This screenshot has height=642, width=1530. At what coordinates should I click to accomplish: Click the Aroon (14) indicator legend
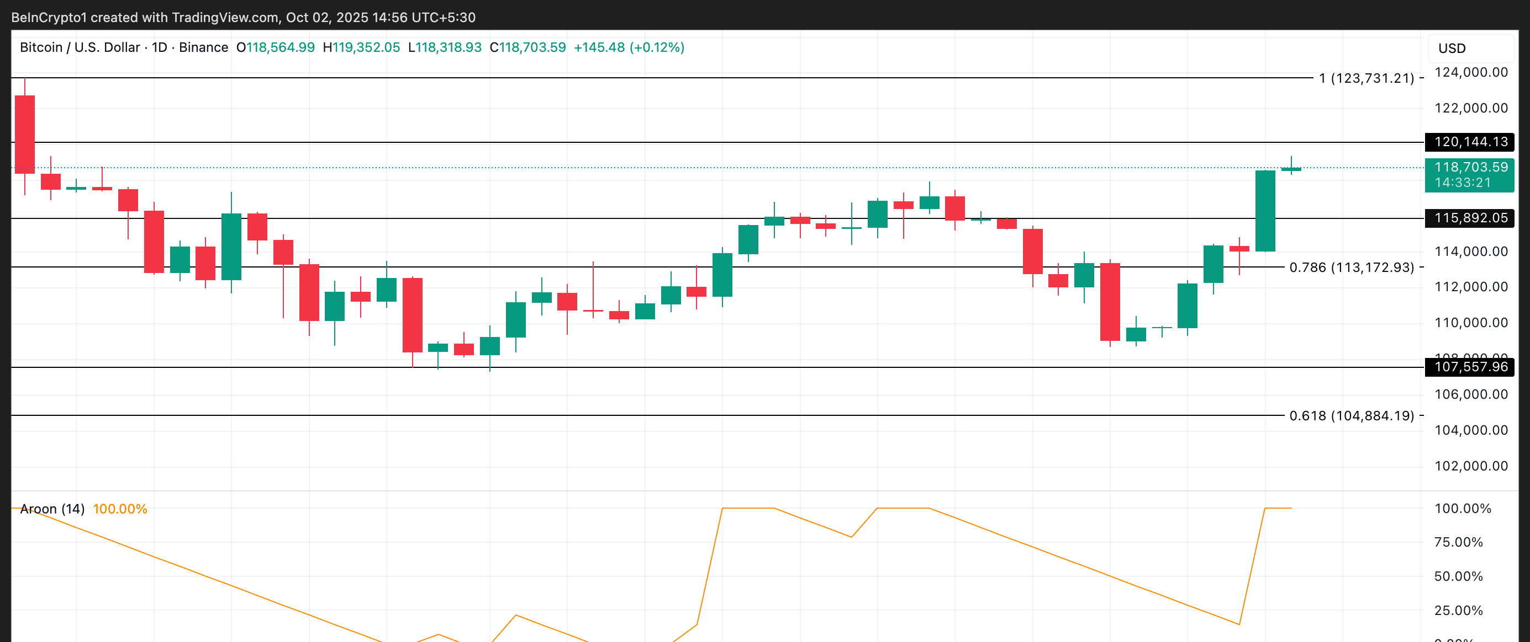[x=52, y=509]
